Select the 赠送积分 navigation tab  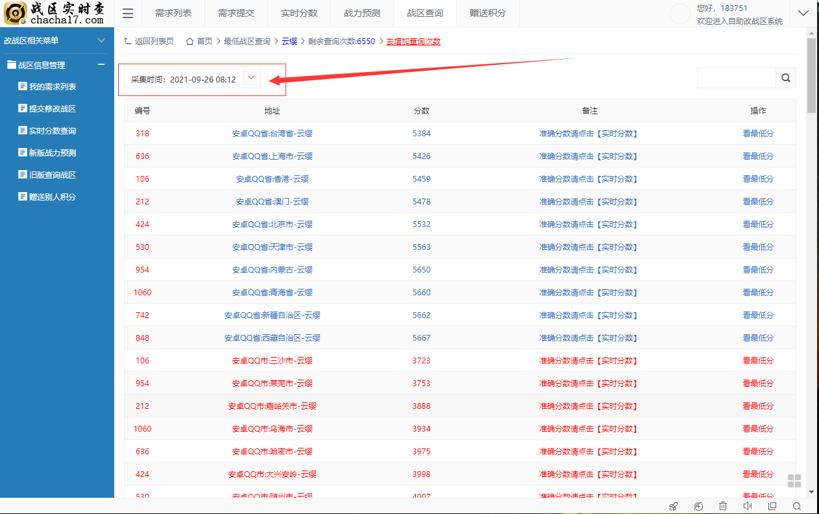[487, 13]
